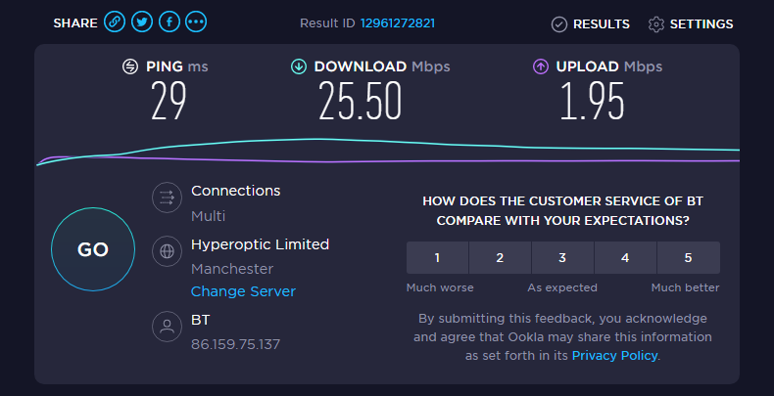Copy the share link icon
The image size is (774, 396).
pyautogui.click(x=116, y=22)
